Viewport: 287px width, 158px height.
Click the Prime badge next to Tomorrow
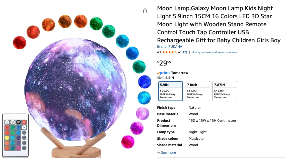tap(164, 73)
